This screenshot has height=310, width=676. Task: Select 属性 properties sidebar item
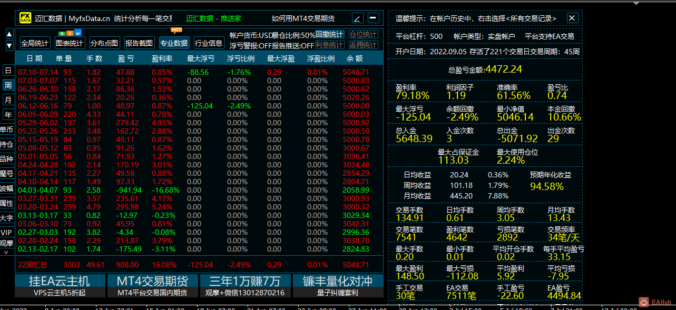point(7,203)
